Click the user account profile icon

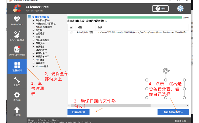180,9
